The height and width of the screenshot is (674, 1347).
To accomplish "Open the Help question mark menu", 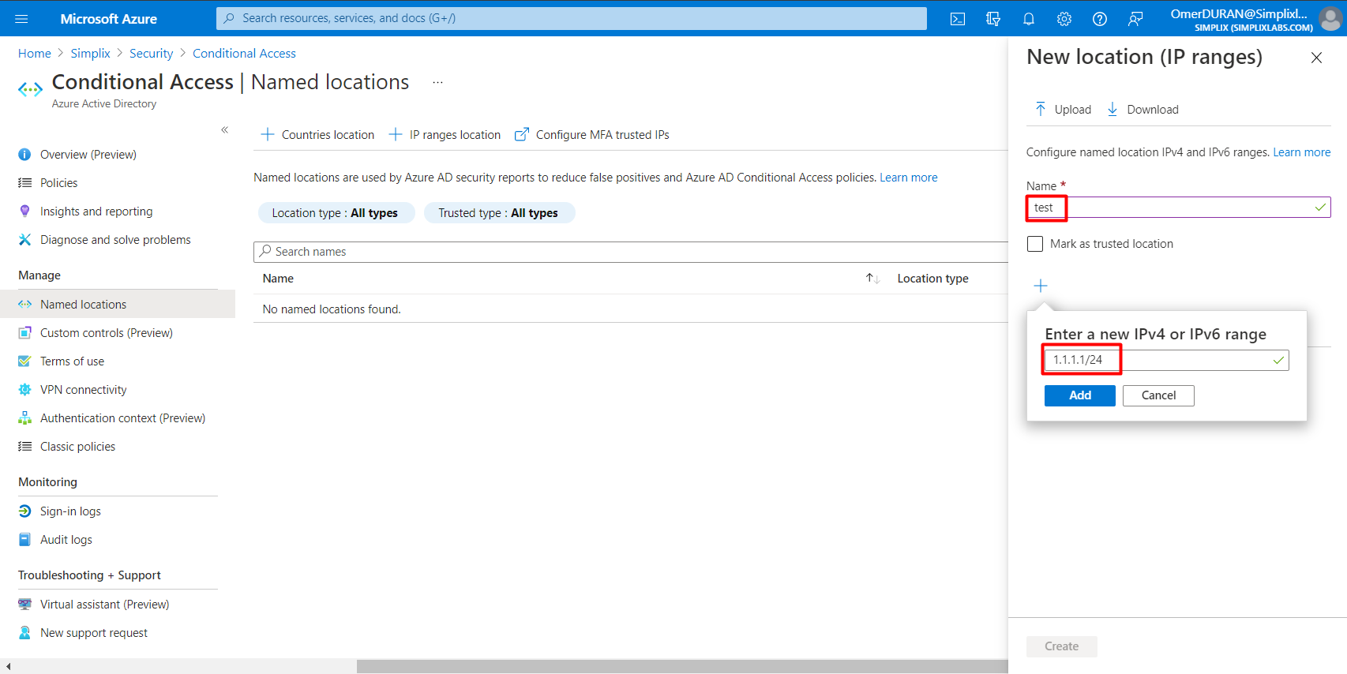I will [x=1100, y=19].
